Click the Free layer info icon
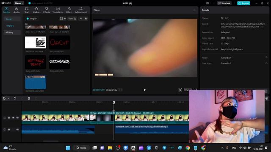The width and height of the screenshot is (271, 152). 266,63
